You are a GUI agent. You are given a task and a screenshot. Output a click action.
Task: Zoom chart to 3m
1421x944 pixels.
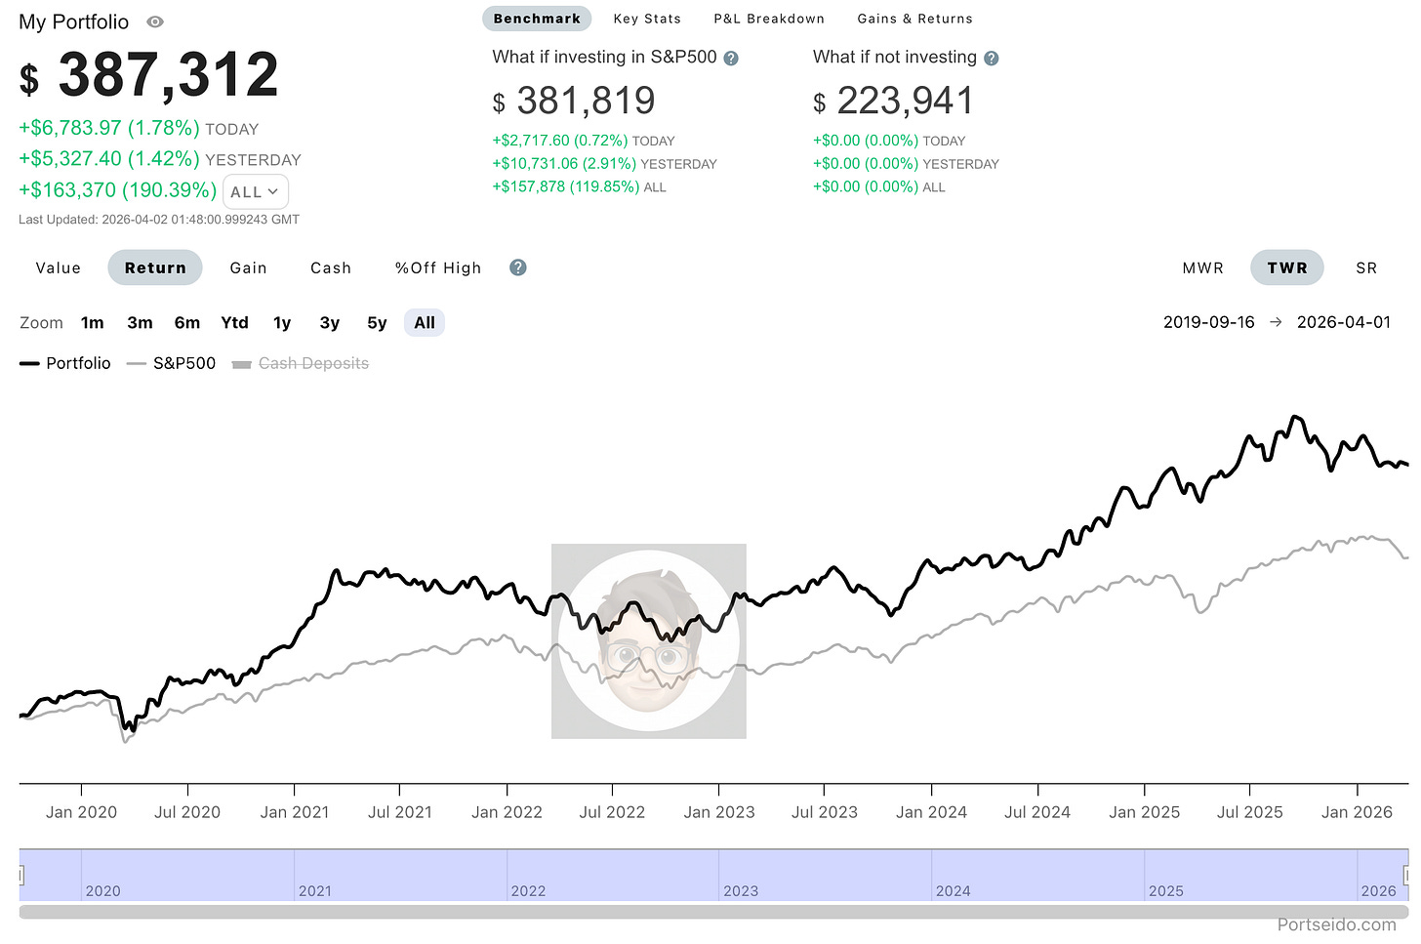(x=140, y=323)
